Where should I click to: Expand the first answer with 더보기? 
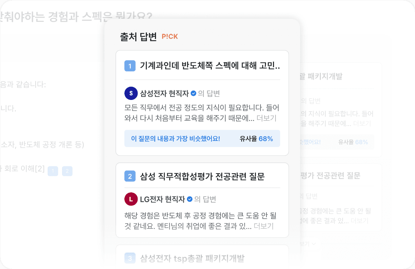click(266, 118)
